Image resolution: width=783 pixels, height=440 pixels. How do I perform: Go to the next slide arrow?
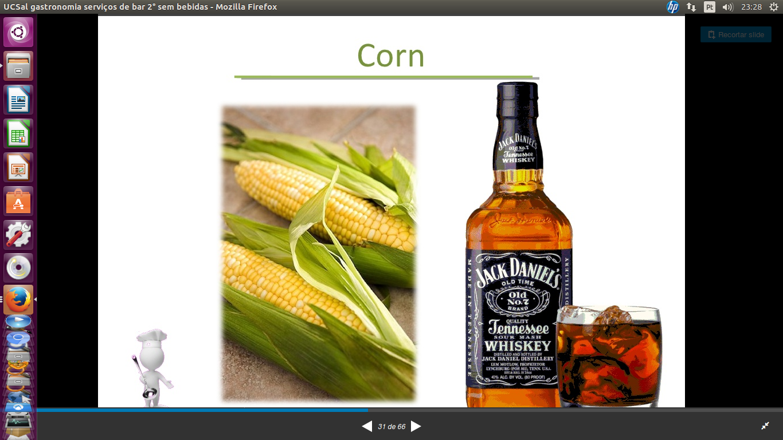[416, 426]
